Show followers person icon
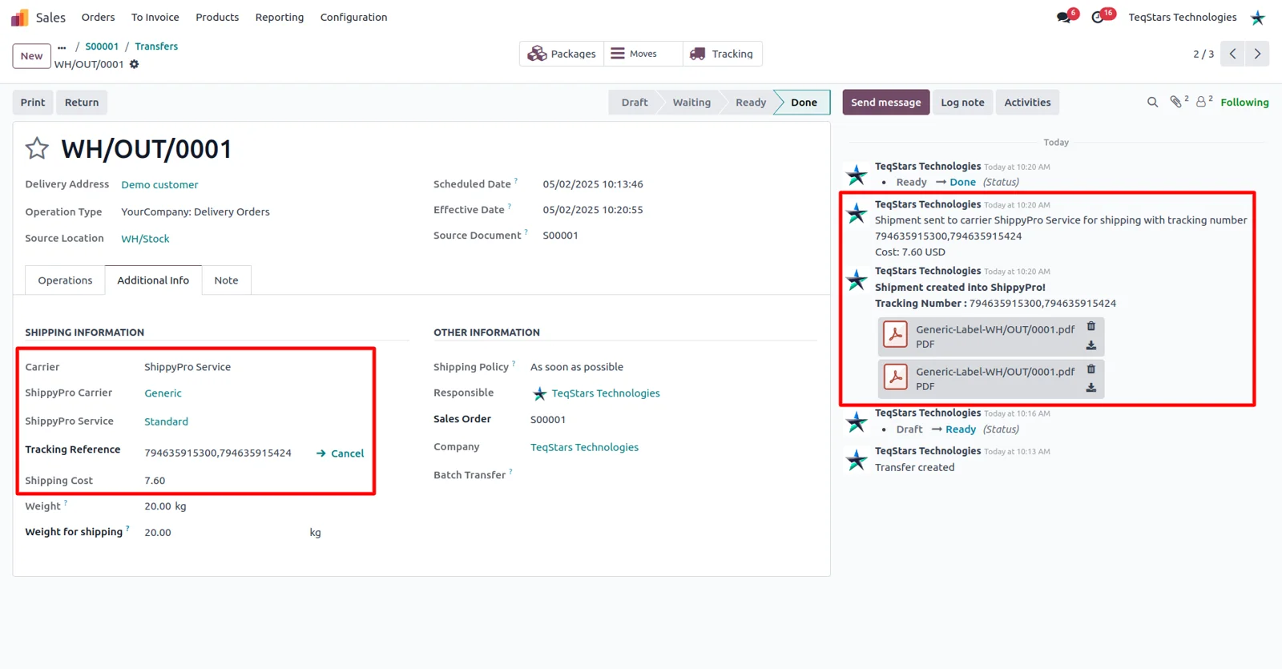The image size is (1282, 669). [1201, 102]
